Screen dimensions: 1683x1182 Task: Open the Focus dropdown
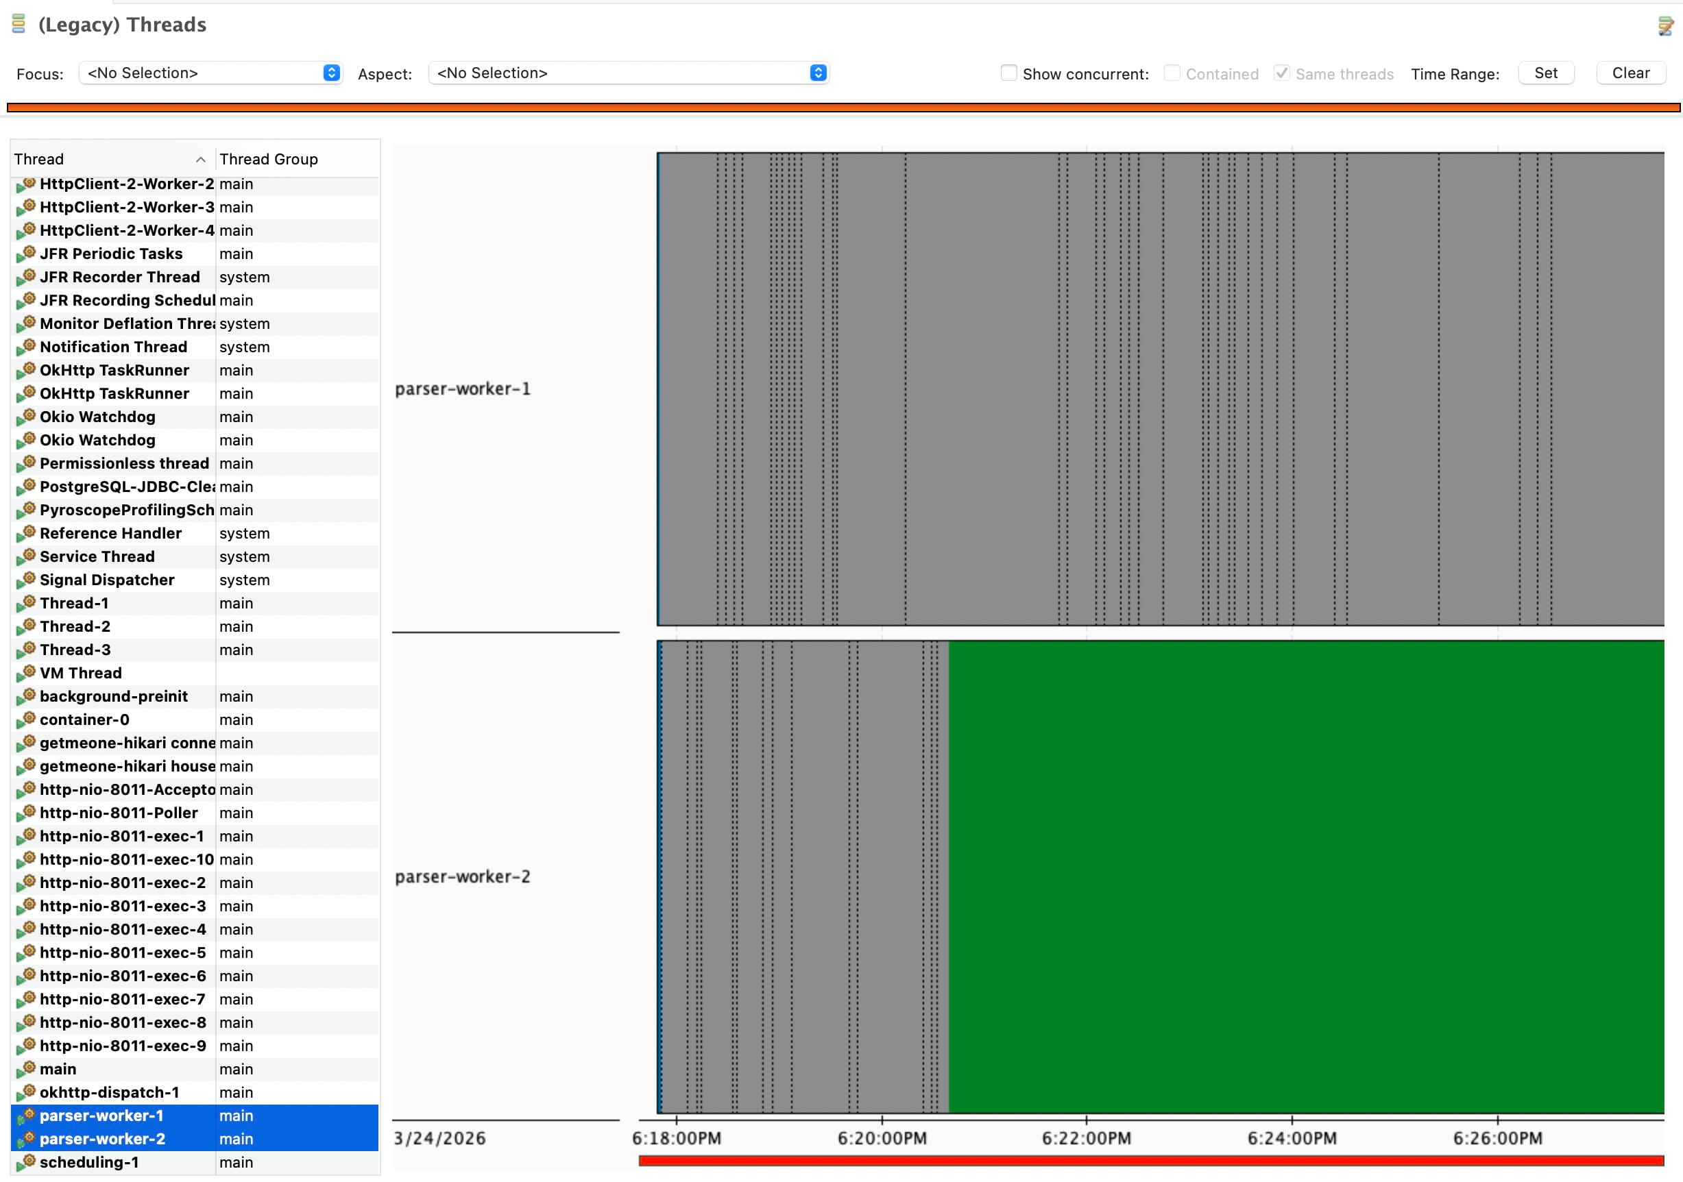tap(332, 73)
